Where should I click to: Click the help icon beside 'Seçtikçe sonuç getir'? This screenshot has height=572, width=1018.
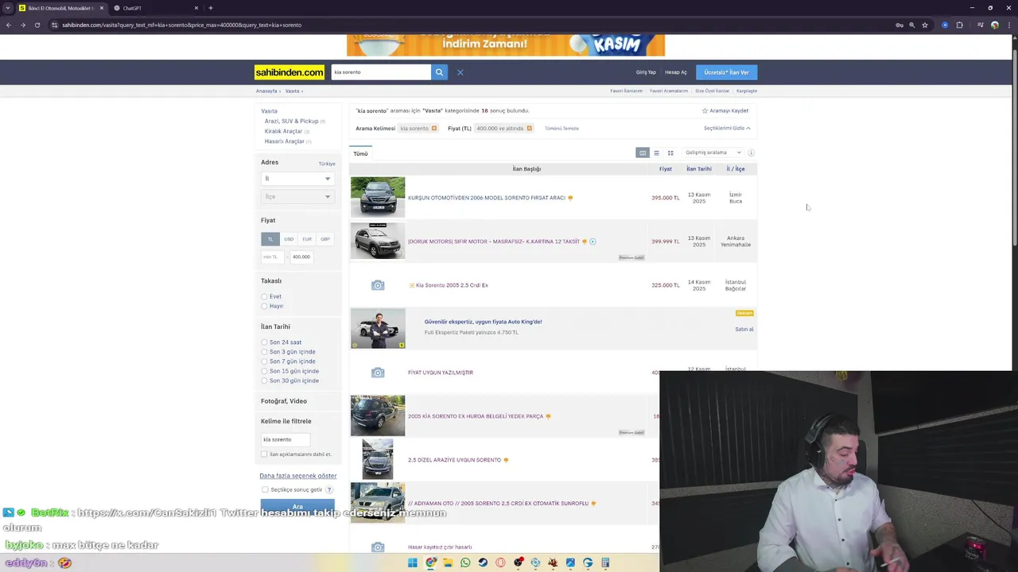point(329,489)
